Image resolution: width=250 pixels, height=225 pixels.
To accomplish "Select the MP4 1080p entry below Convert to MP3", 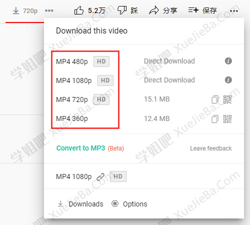I will pos(74,176).
